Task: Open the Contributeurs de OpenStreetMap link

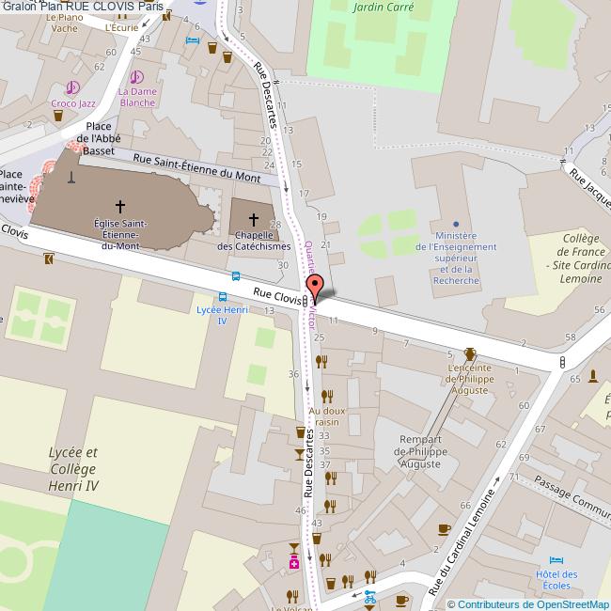Action: point(528,604)
